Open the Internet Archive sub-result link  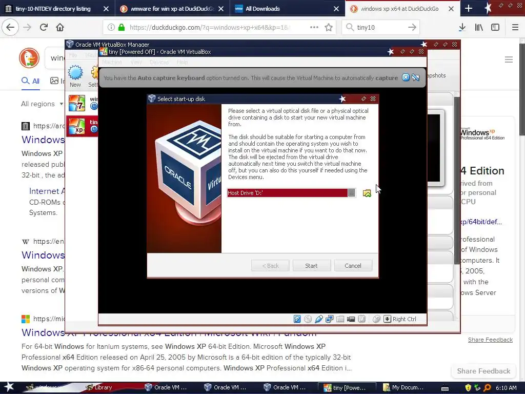coord(47,191)
